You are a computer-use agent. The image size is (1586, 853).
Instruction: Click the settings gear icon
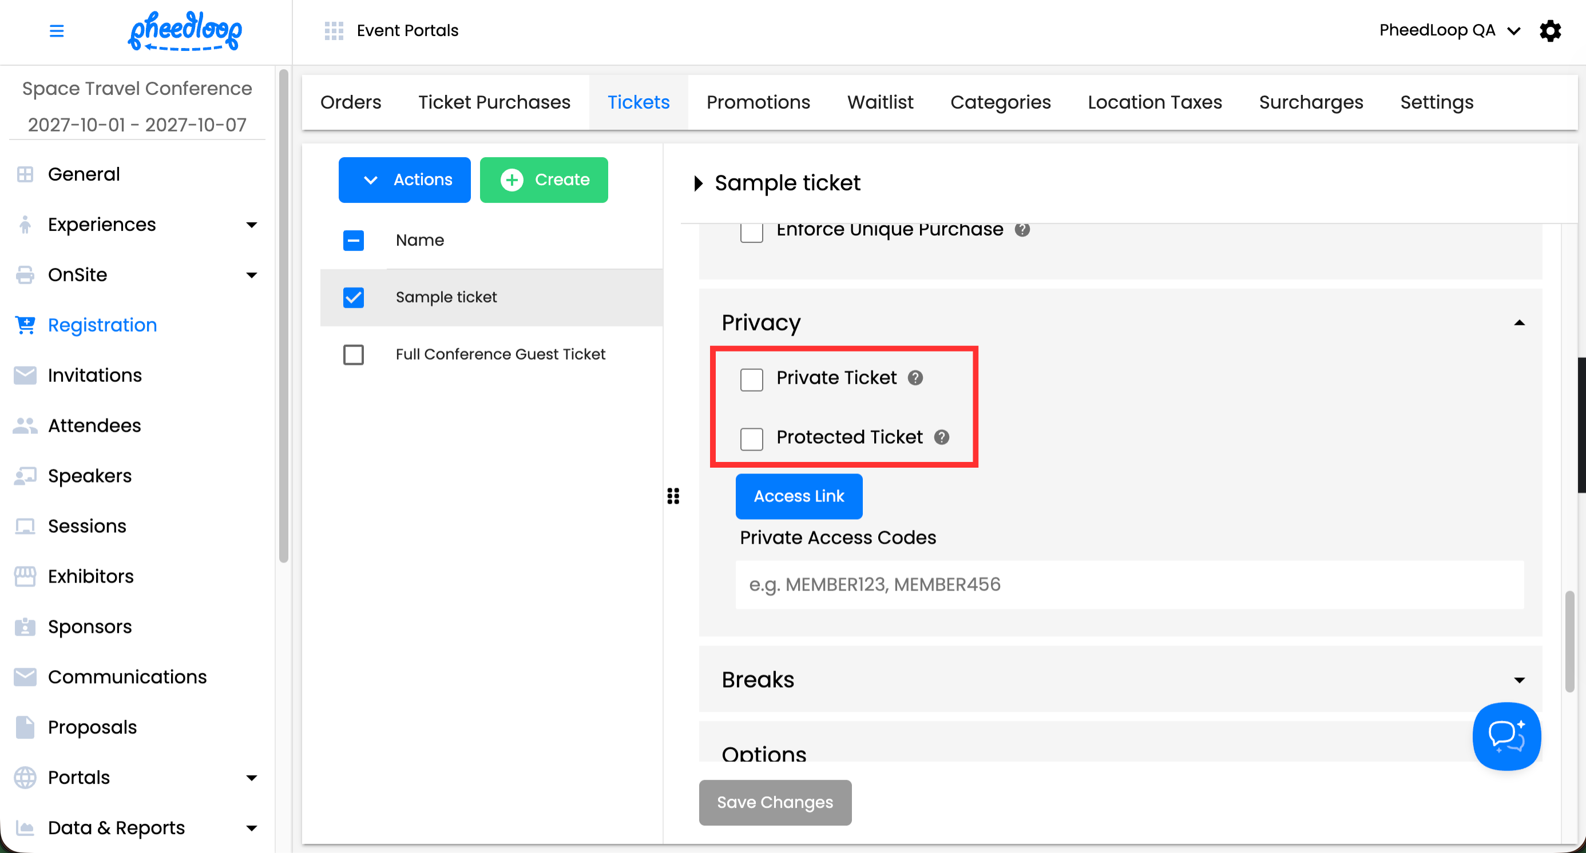[1550, 30]
